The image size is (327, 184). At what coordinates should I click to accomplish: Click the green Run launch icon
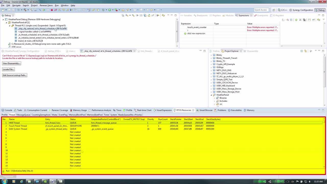[109, 10]
